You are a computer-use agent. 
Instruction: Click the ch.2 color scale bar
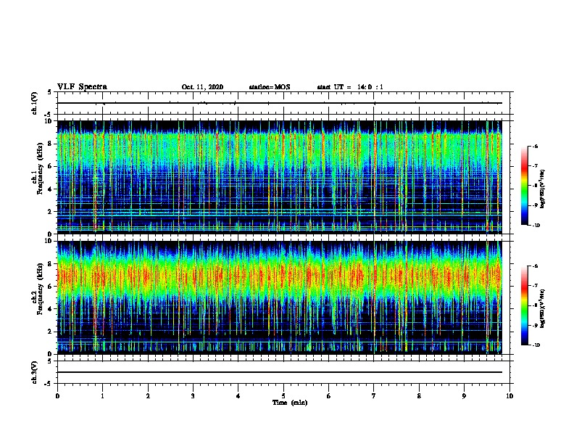pos(524,305)
